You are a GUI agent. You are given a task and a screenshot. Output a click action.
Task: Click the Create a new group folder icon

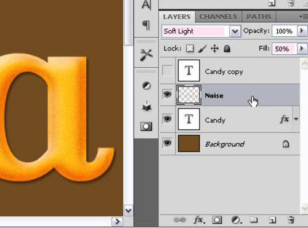[x=254, y=220]
